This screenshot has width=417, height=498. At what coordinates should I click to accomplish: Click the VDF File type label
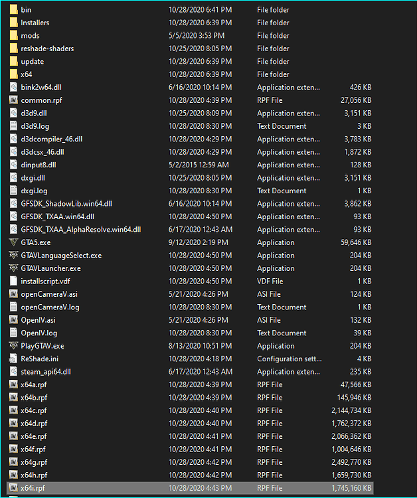tap(270, 281)
